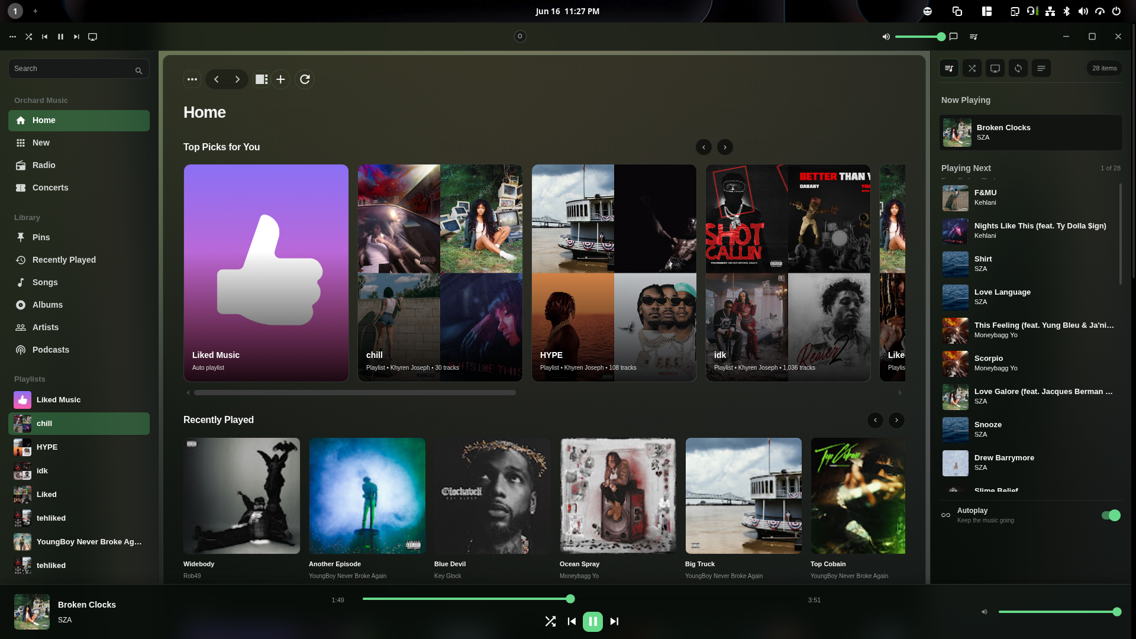Play F&MU by Kehlani from queue

(x=1029, y=198)
